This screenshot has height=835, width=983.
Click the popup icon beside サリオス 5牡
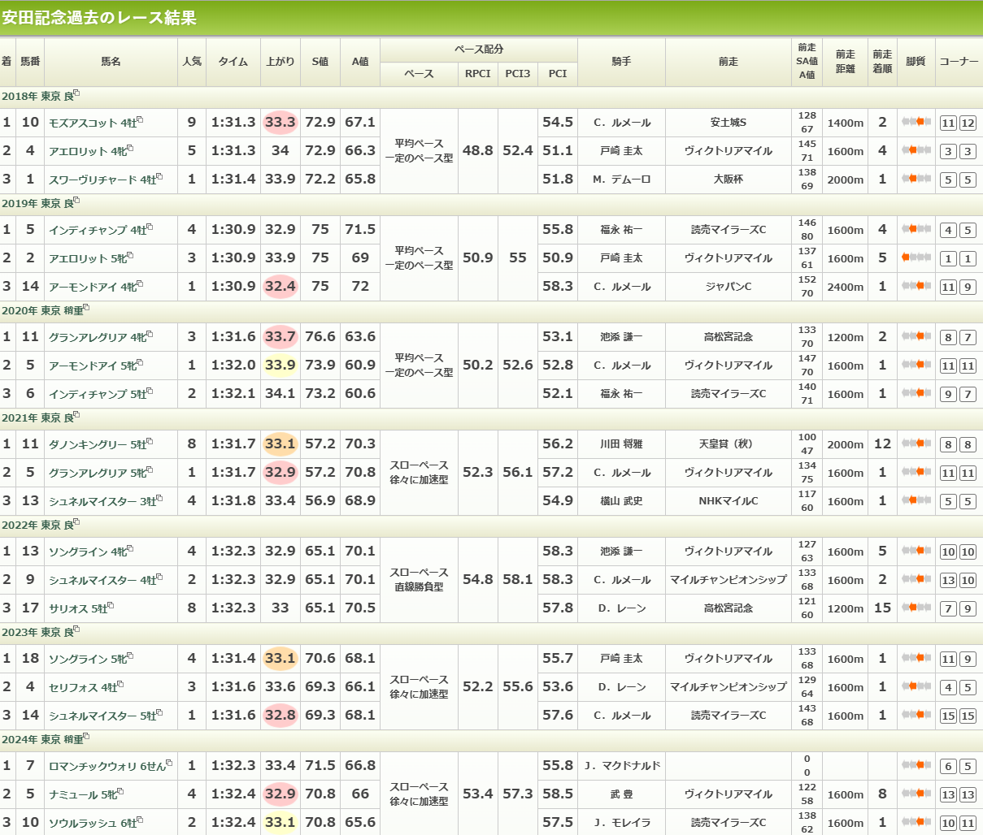(111, 605)
